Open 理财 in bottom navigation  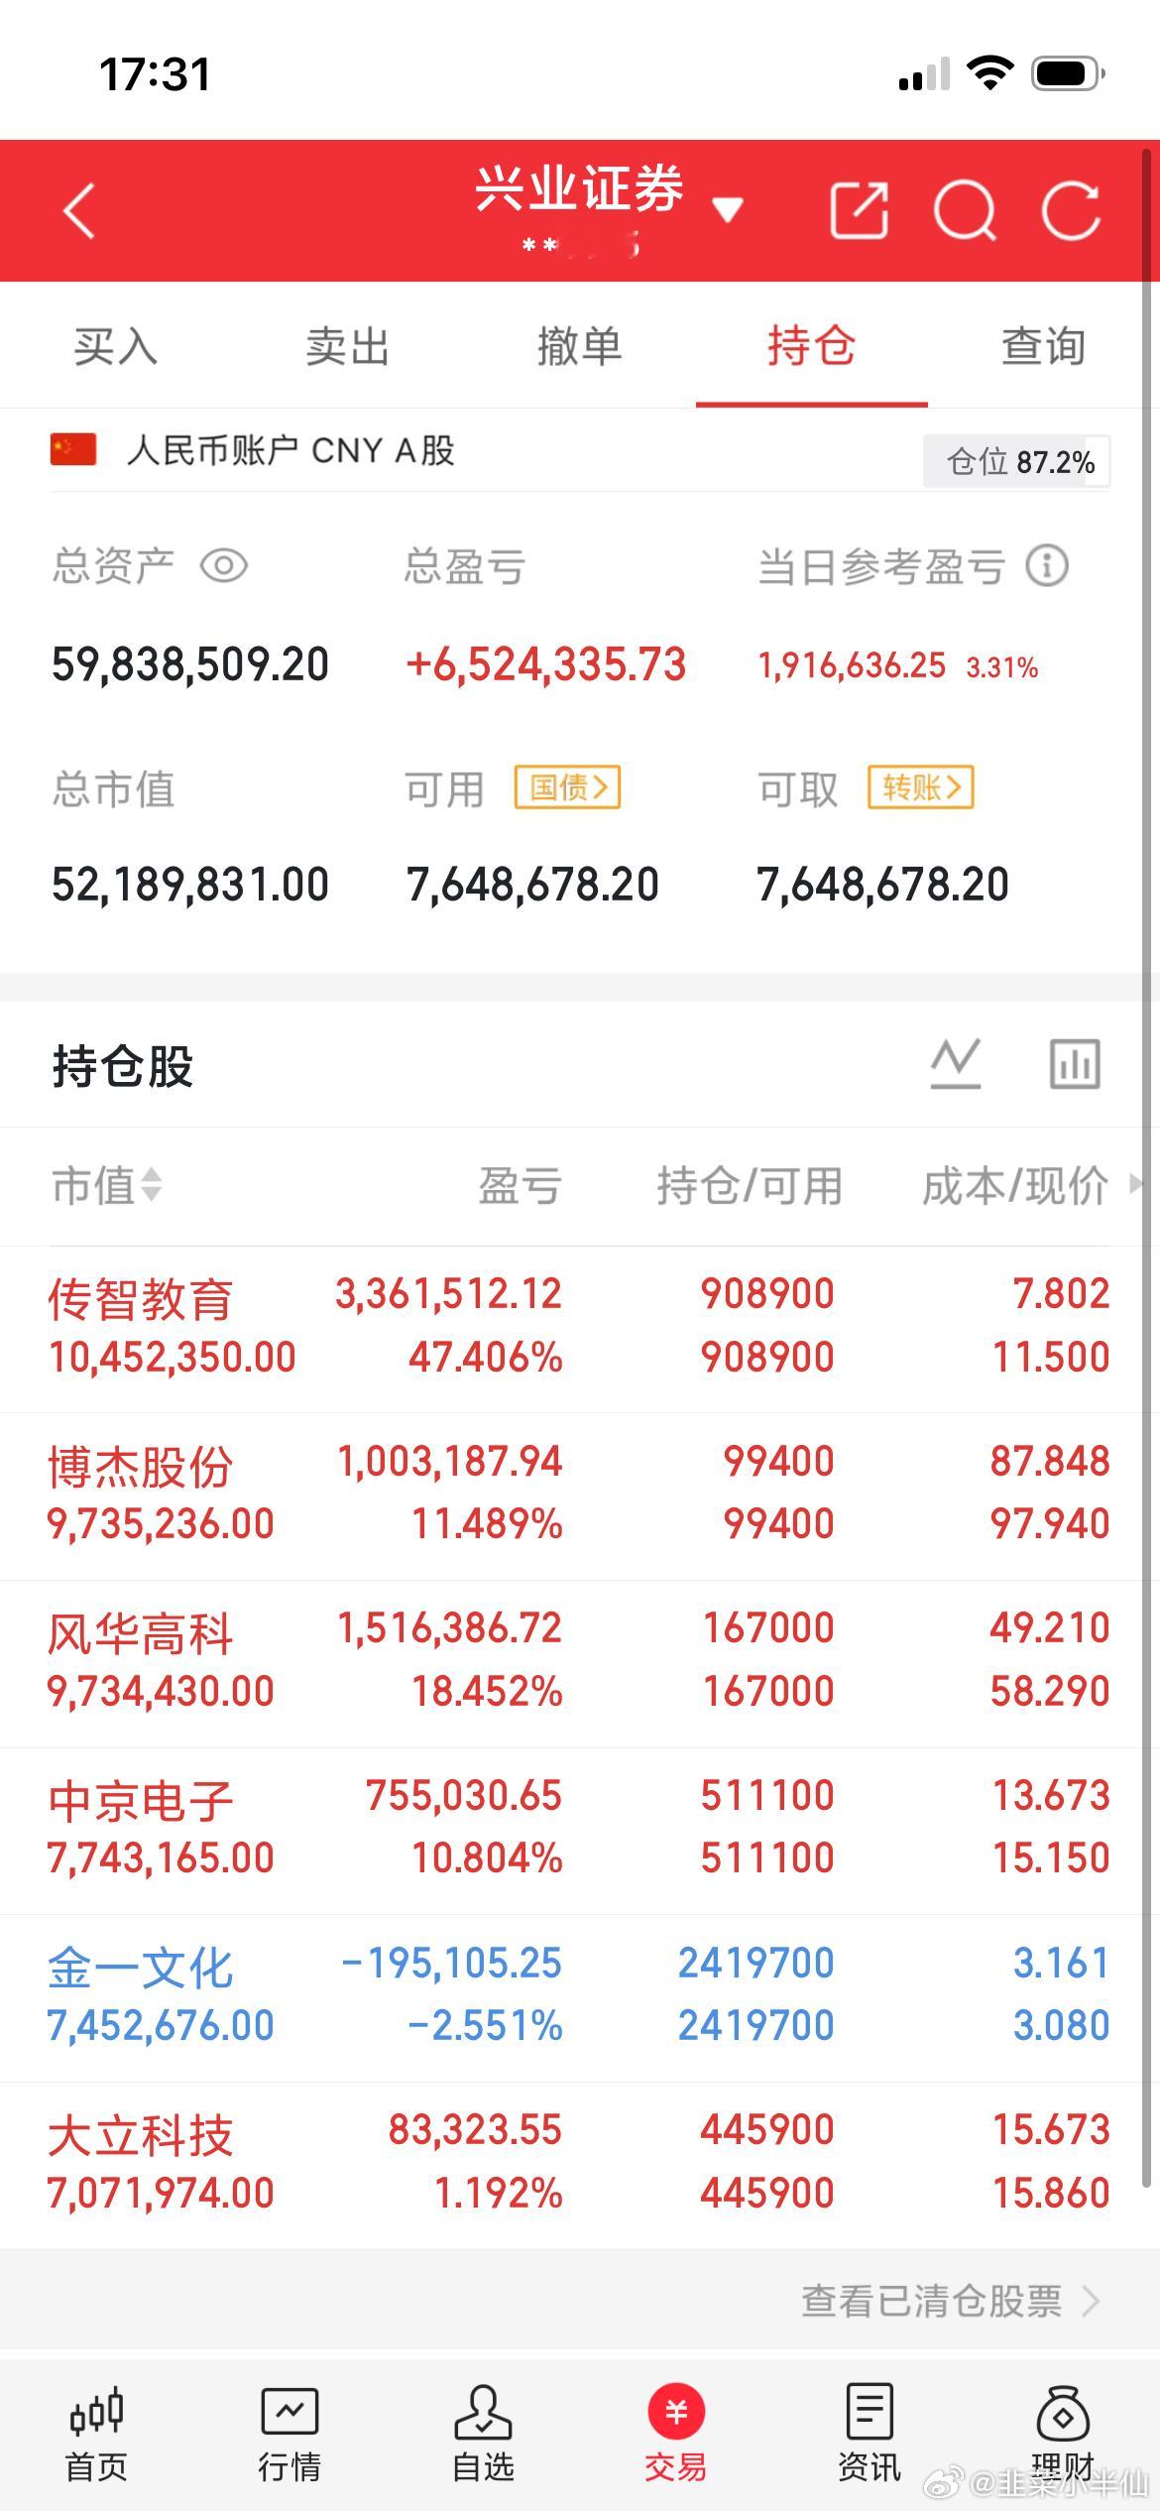(x=1063, y=2434)
